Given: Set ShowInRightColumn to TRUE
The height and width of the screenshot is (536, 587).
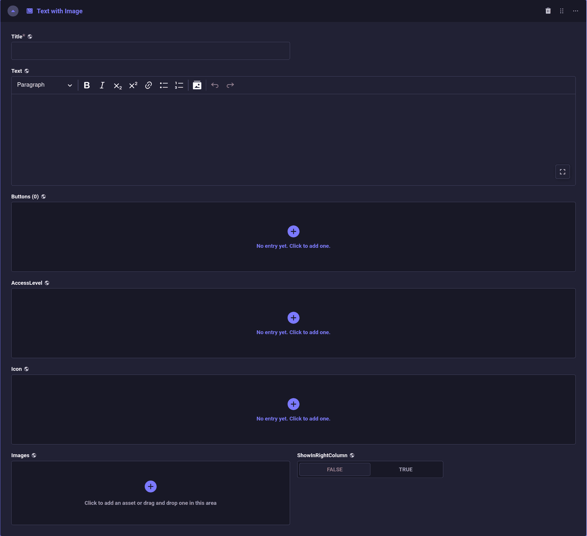Looking at the screenshot, I should pyautogui.click(x=405, y=469).
